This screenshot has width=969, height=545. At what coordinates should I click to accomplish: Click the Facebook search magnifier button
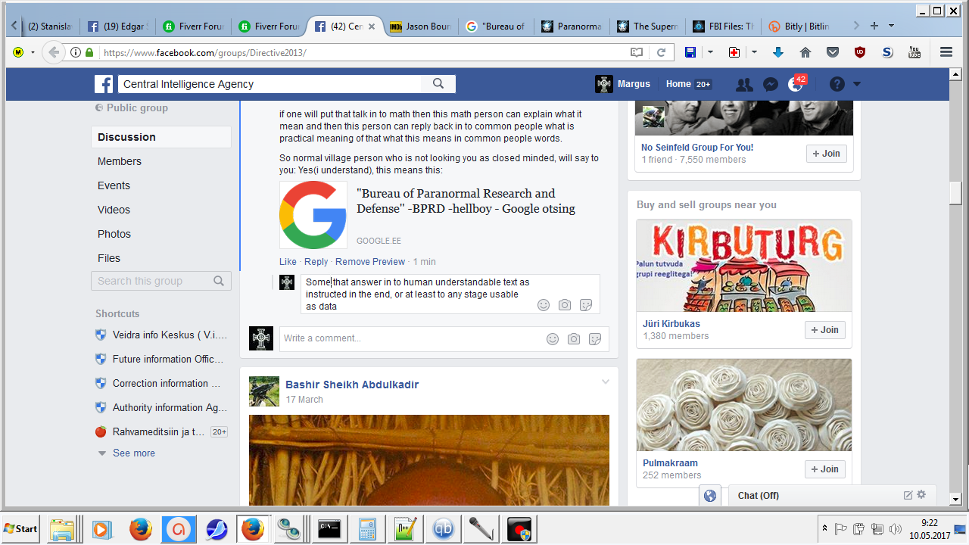(x=438, y=84)
